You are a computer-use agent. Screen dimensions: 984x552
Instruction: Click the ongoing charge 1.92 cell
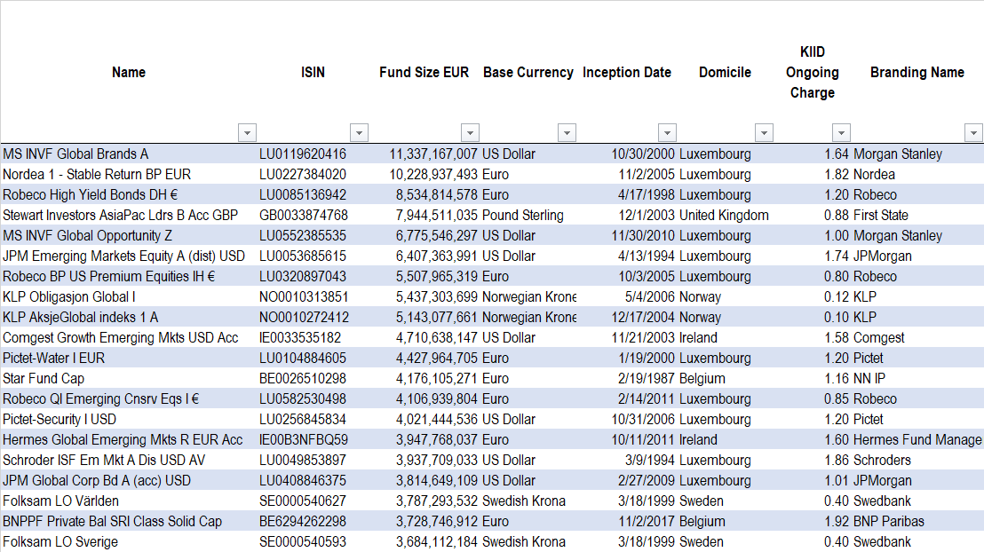tap(837, 522)
